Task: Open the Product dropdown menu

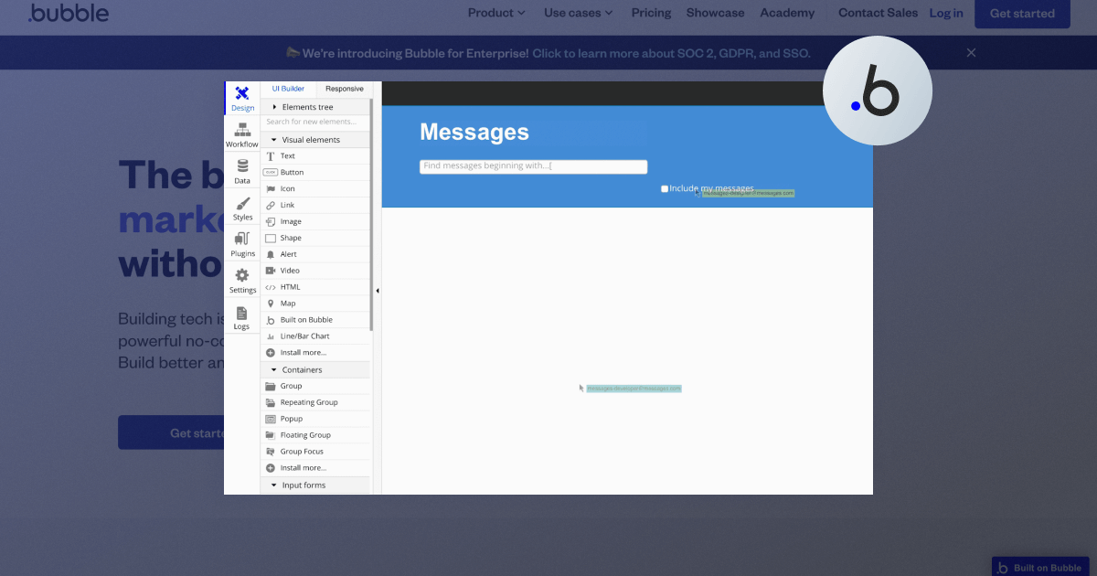Action: [x=495, y=13]
